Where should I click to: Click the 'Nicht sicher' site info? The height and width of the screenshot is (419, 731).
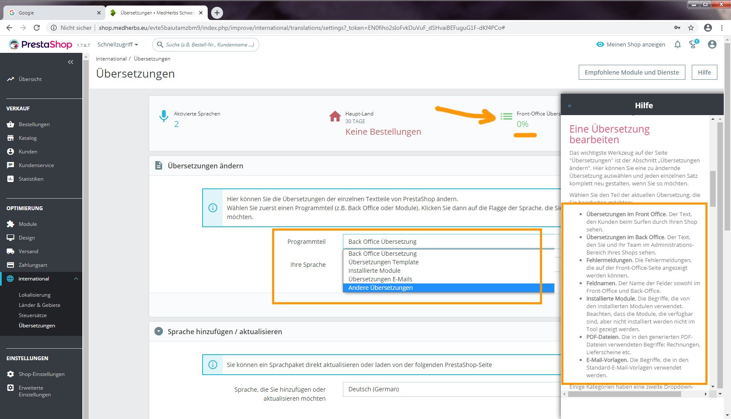[x=71, y=28]
